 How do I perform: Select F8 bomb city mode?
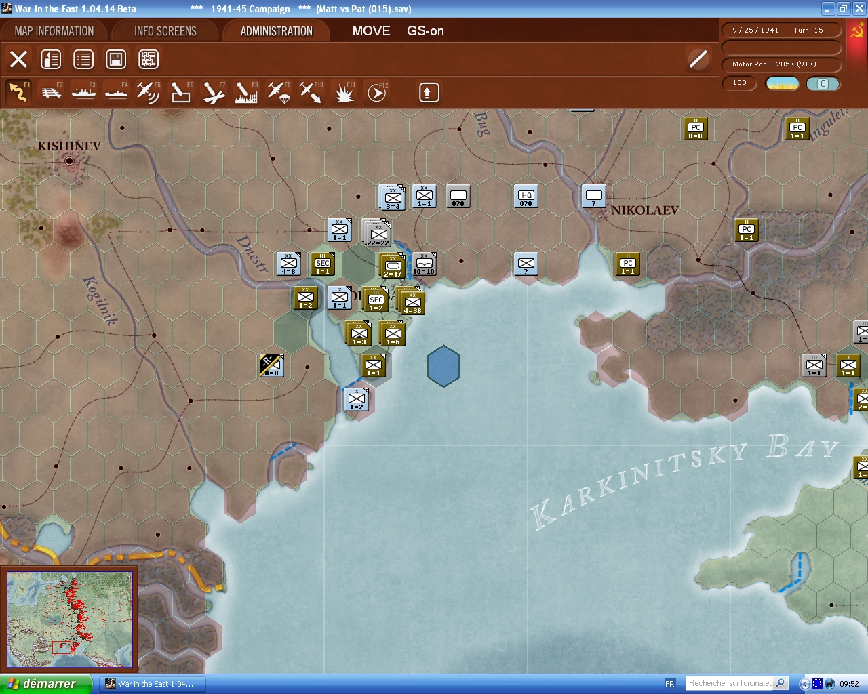(246, 92)
